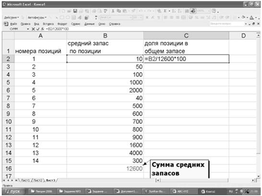Click the Save floppy disk icon
Image resolution: width=262 pixels, height=196 pixels.
75,11
